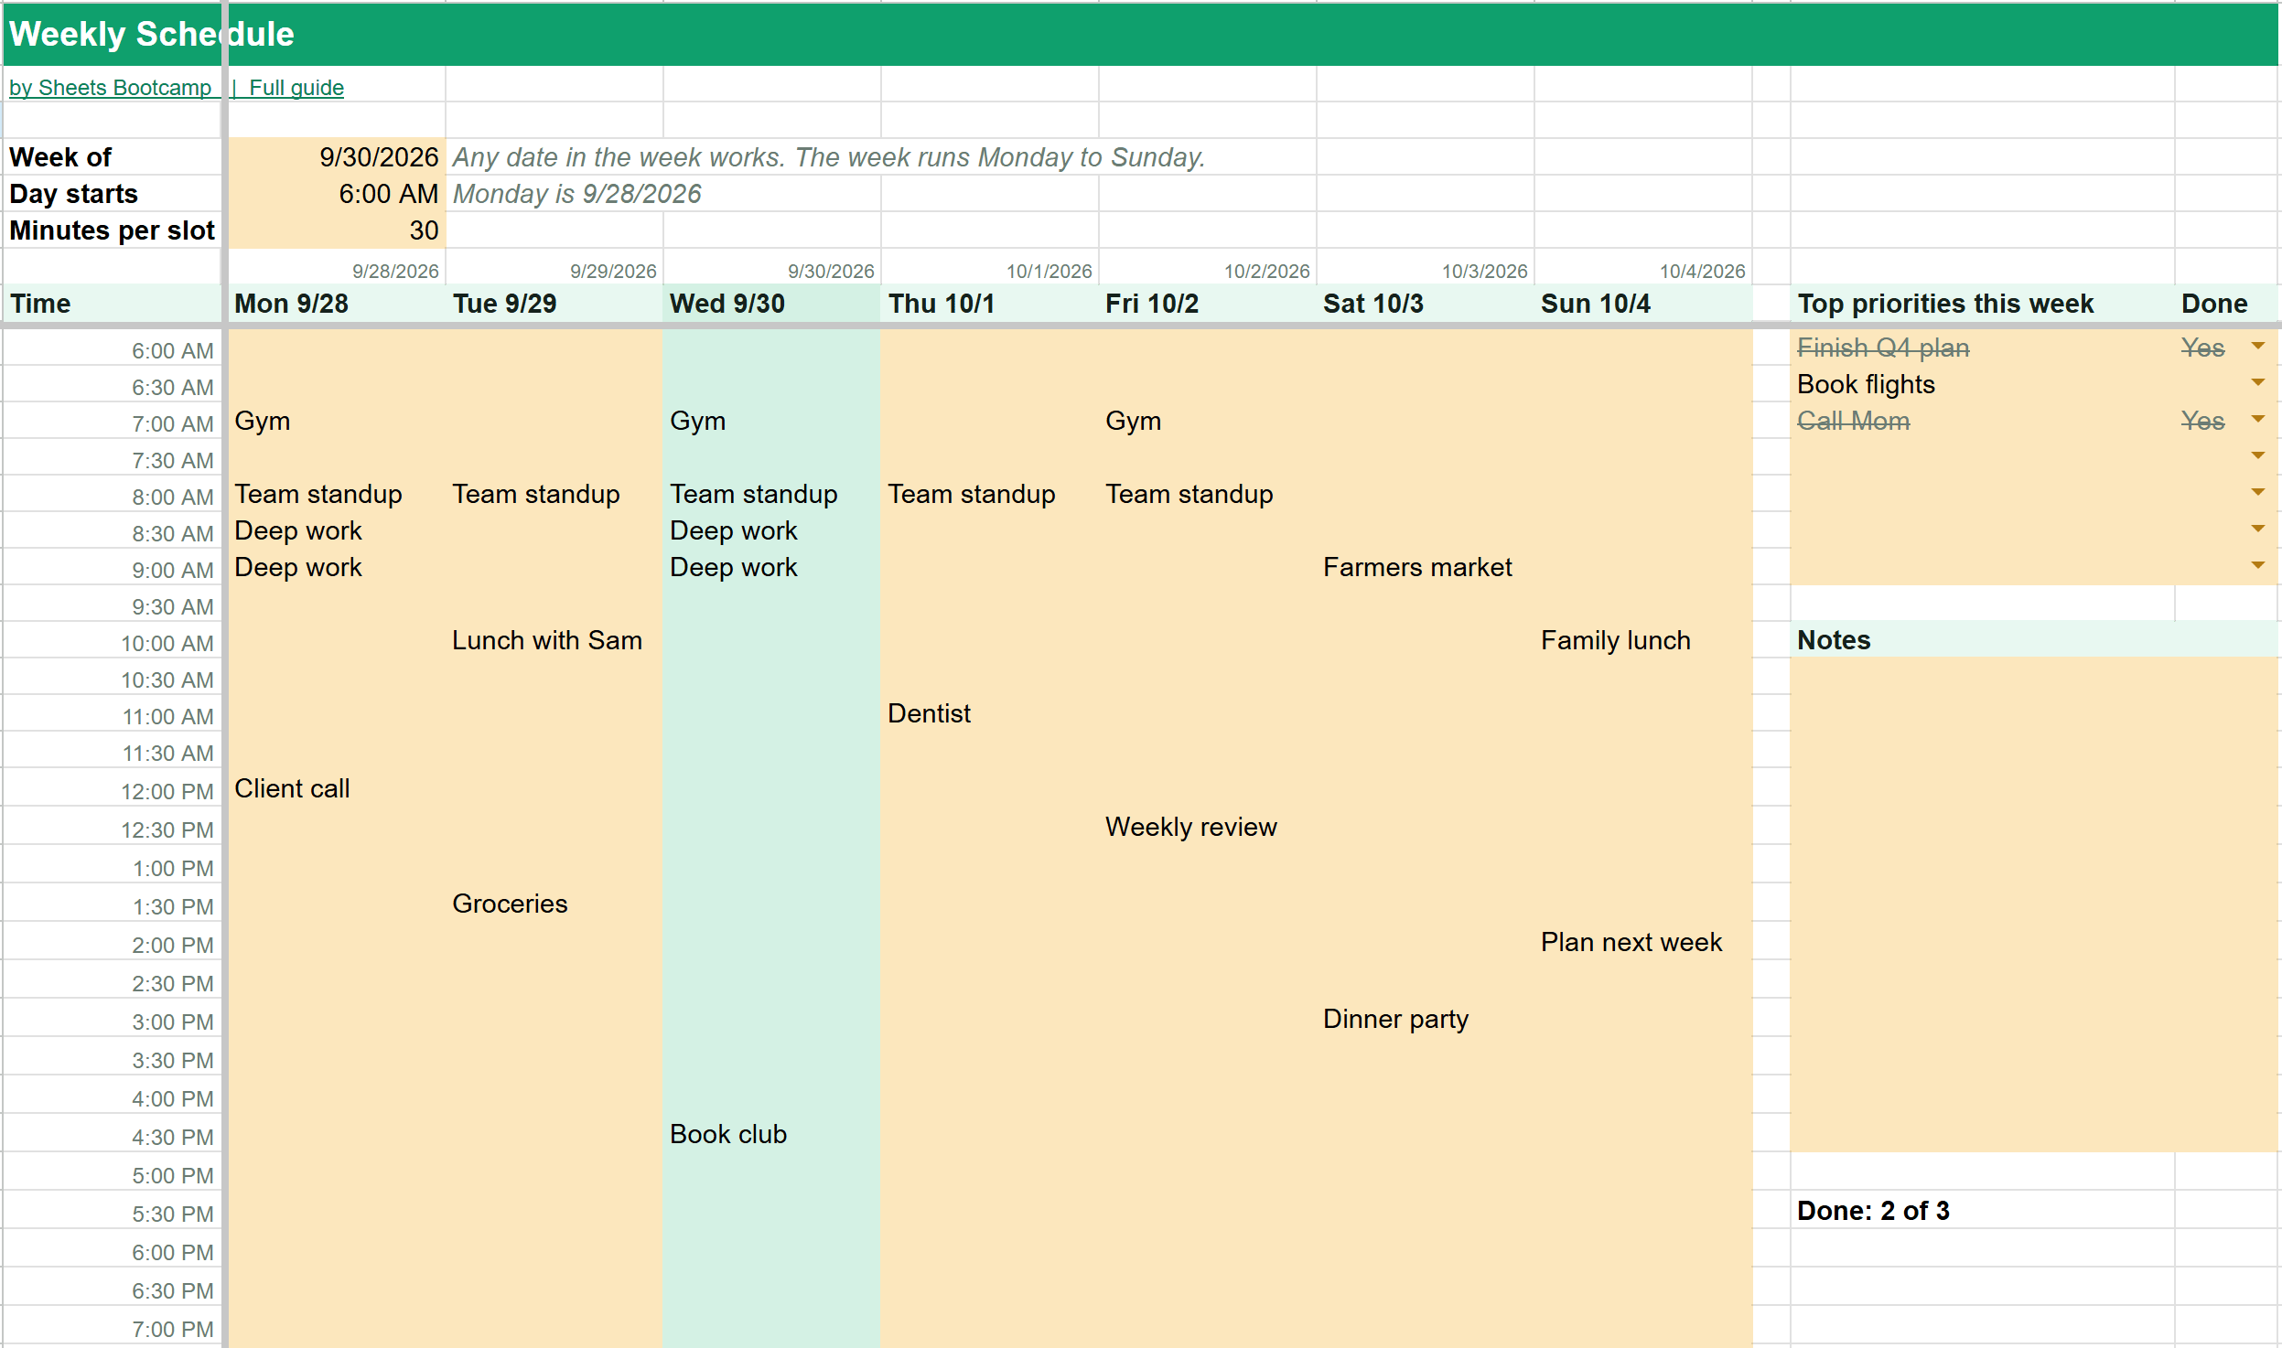Click the Tuesday 'Team standup' cell
Screen dimensions: 2282x1348
[554, 494]
